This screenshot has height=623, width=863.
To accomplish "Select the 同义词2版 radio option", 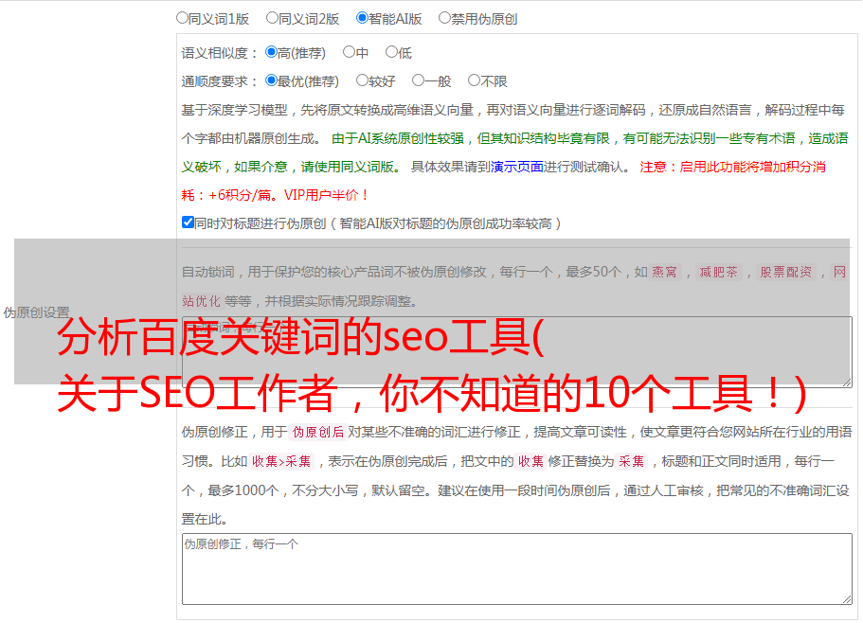I will pos(272,18).
